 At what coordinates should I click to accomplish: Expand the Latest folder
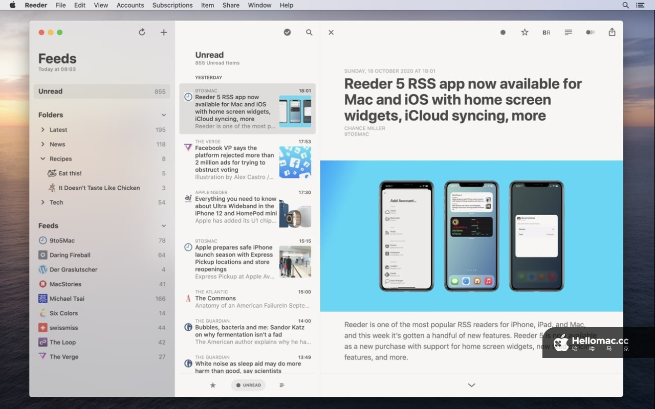click(x=42, y=130)
